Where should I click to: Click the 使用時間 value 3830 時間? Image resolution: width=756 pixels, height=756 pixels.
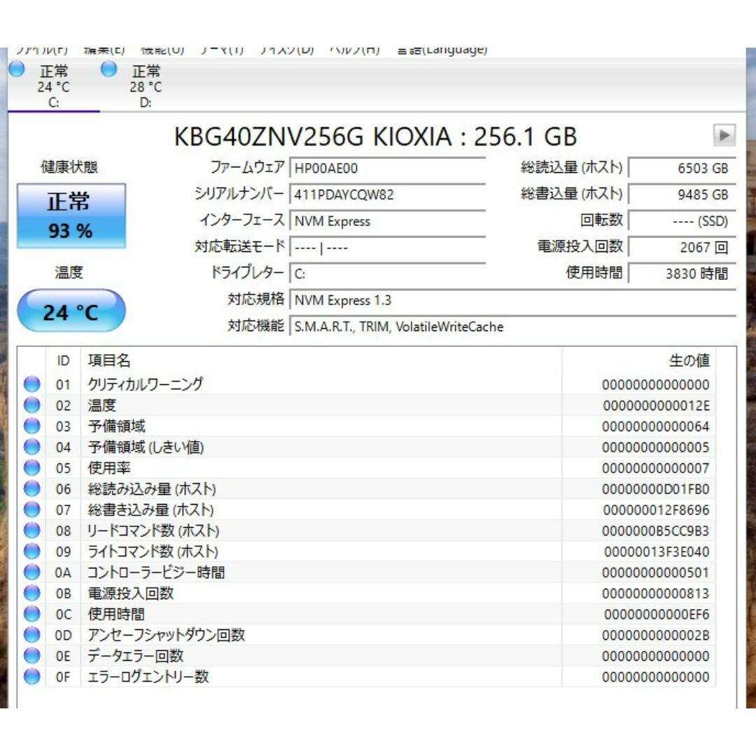click(682, 274)
